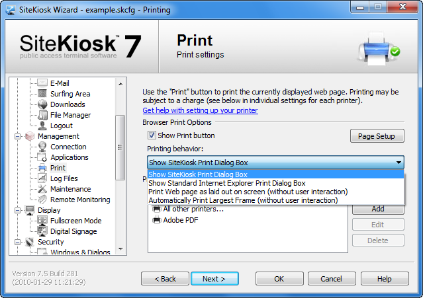Click the Page Setup button
Viewport: 423px width, 298px height.
point(376,136)
